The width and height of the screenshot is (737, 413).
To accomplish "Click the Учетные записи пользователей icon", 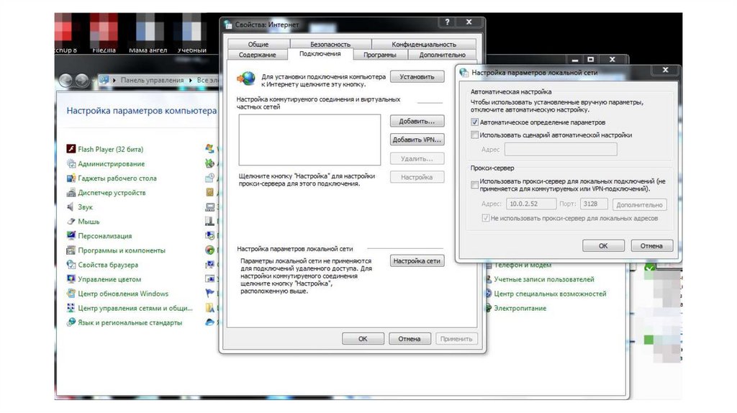I will coord(489,279).
